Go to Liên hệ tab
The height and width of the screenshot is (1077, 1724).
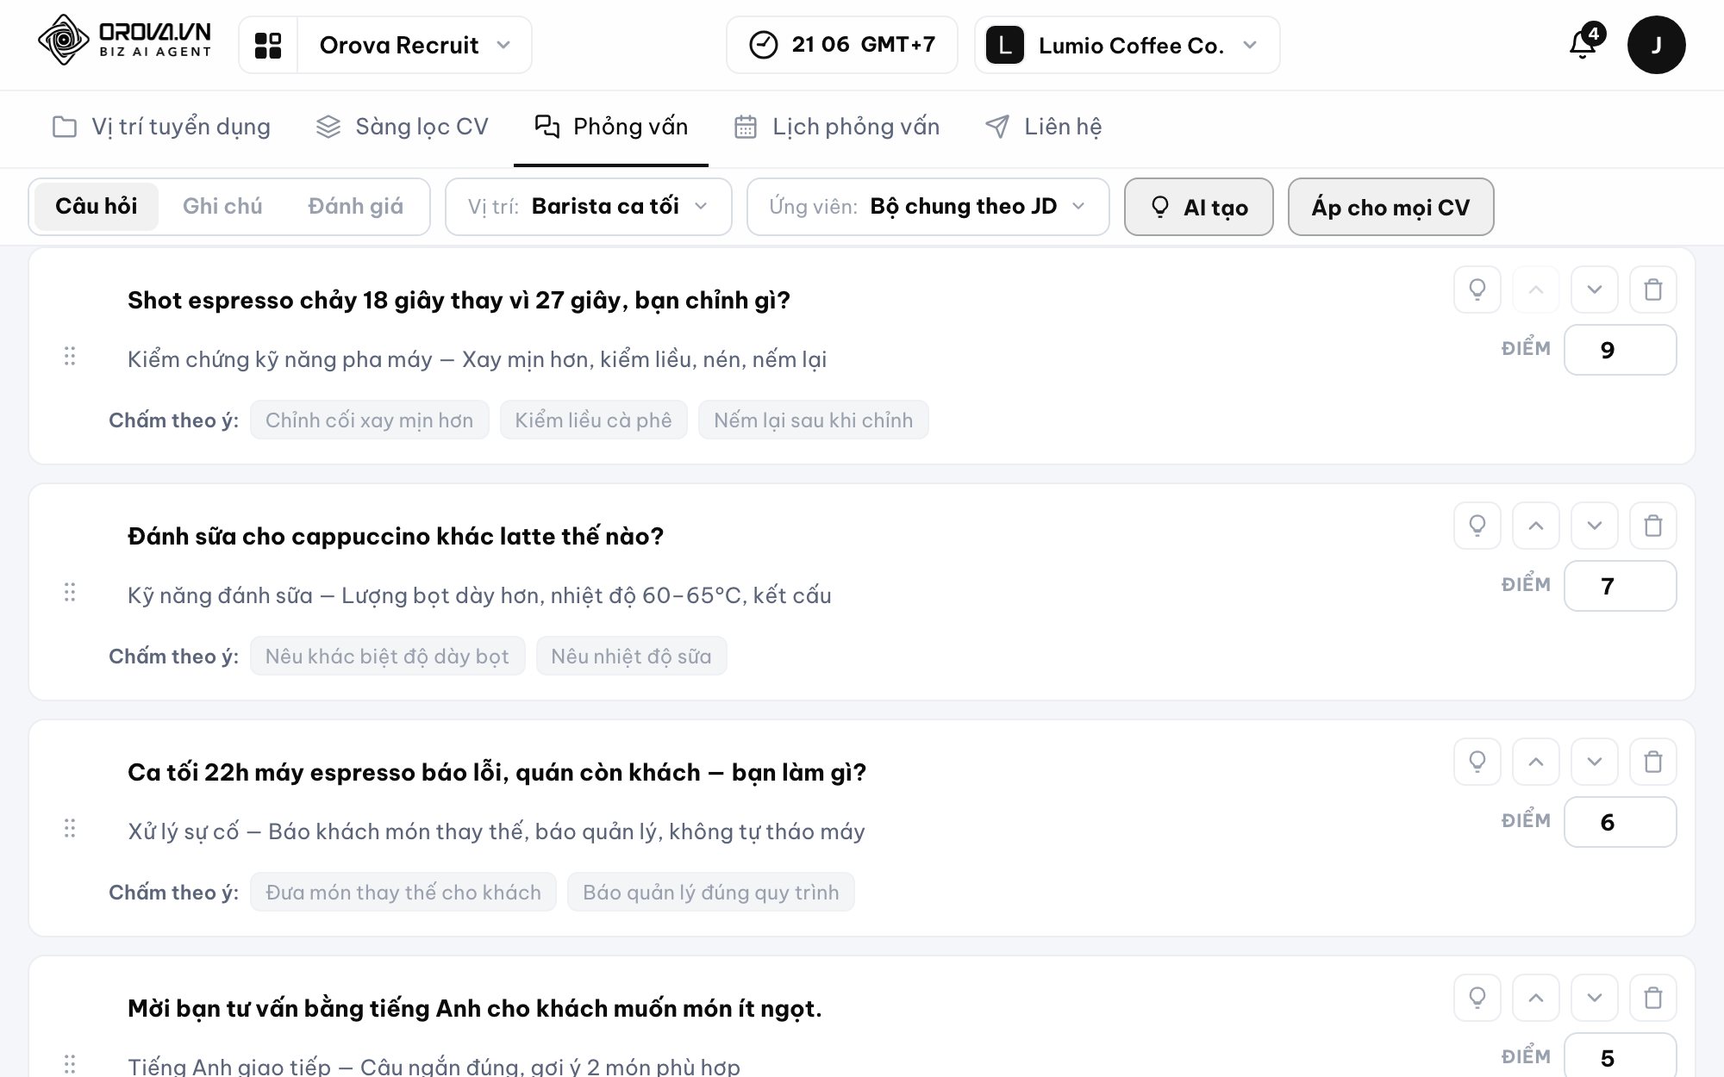pyautogui.click(x=1043, y=127)
